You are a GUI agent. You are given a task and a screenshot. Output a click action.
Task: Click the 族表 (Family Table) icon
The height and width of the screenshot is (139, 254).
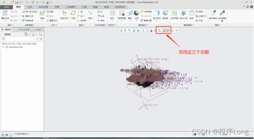point(192,13)
